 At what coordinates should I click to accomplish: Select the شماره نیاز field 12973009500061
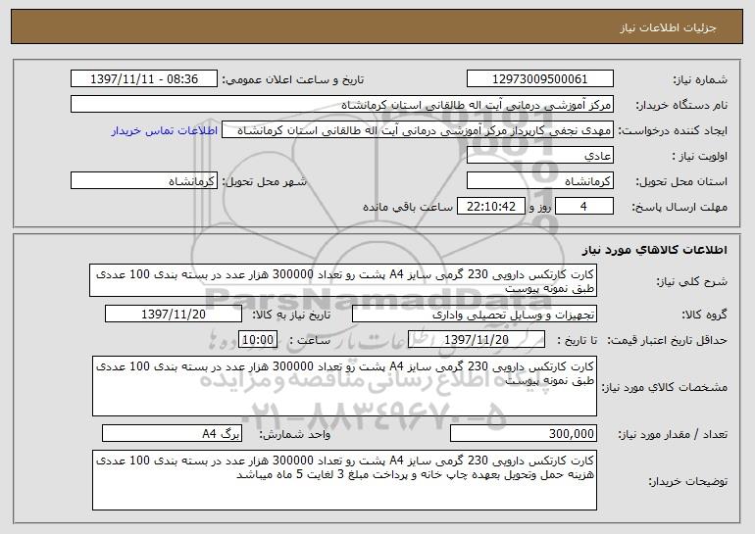coord(539,79)
